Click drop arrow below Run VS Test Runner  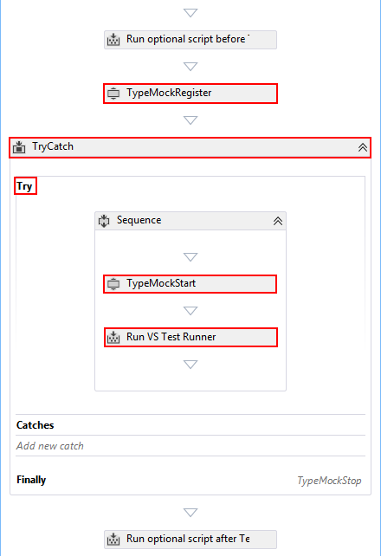point(190,365)
